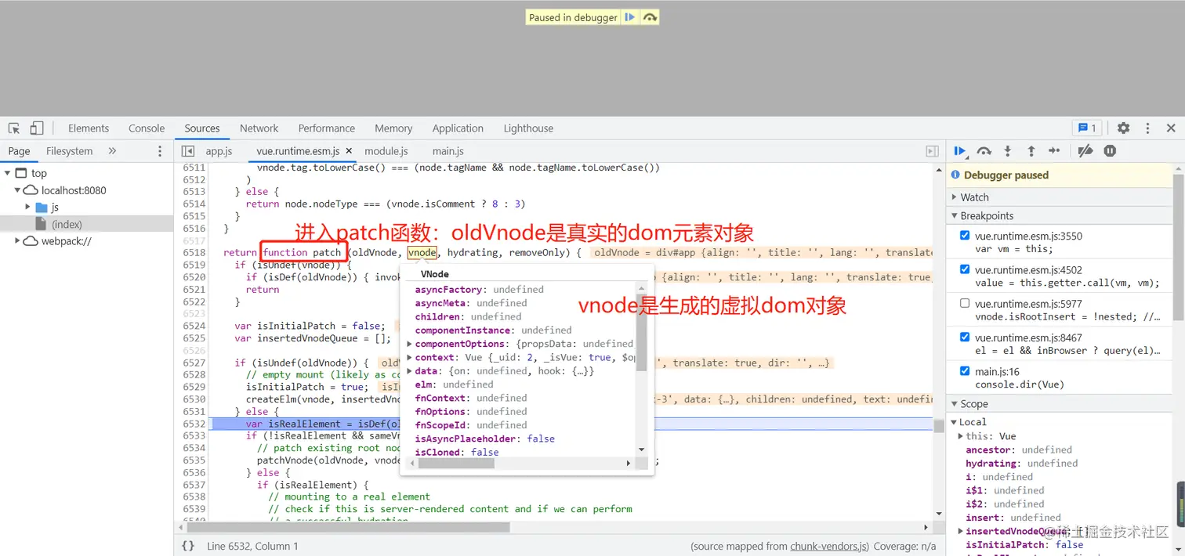Viewport: 1185px width, 556px height.
Task: Expand the webpack:// tree node
Action: (x=18, y=241)
